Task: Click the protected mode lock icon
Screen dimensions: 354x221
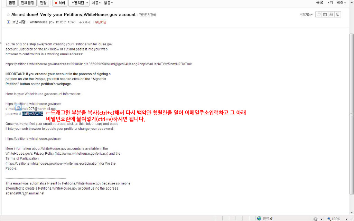Action: tap(315, 219)
